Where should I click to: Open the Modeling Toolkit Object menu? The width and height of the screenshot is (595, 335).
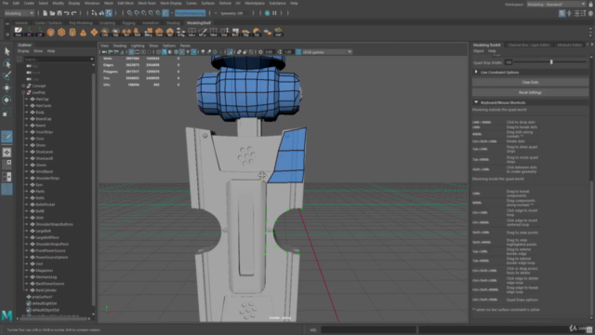point(478,51)
